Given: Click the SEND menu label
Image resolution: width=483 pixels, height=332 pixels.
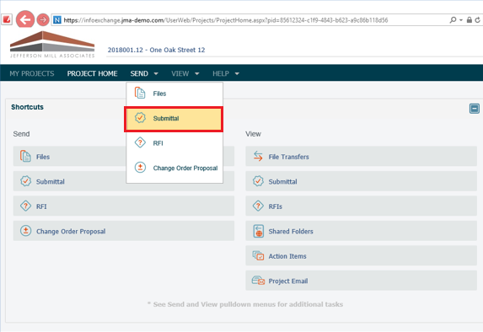Looking at the screenshot, I should coord(139,73).
